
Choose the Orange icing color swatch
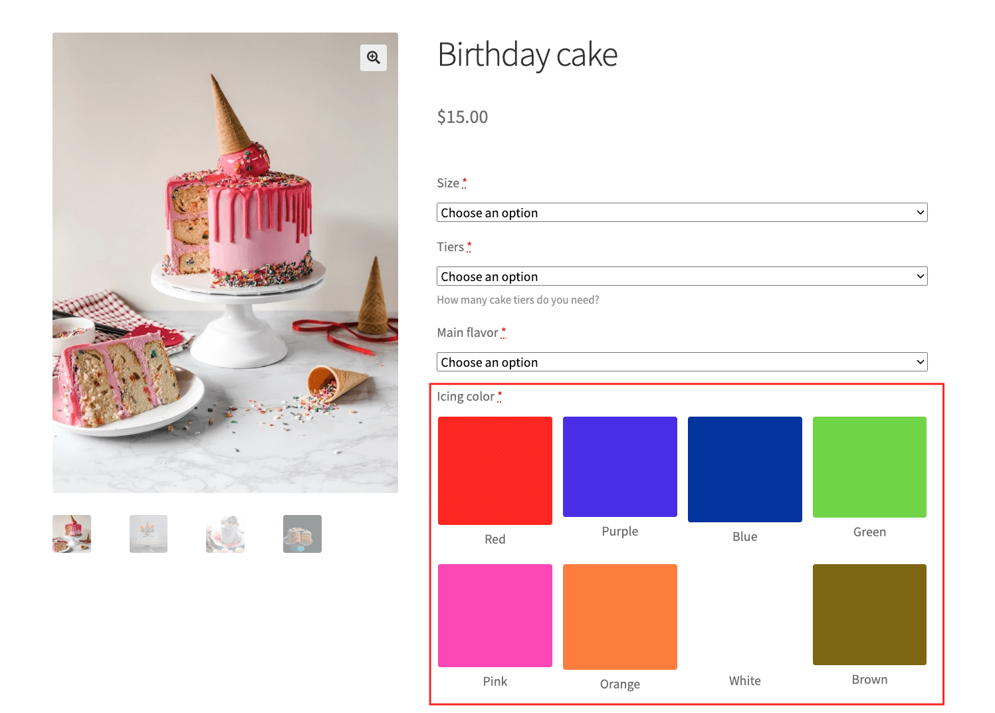click(x=620, y=617)
